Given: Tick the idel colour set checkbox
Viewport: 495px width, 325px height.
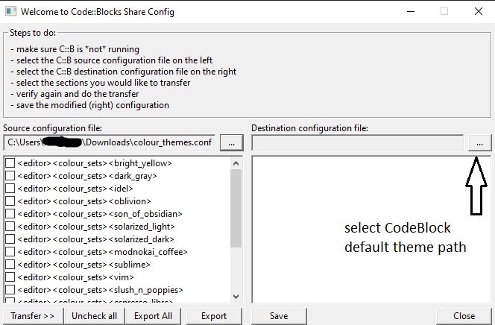Looking at the screenshot, I should point(10,189).
